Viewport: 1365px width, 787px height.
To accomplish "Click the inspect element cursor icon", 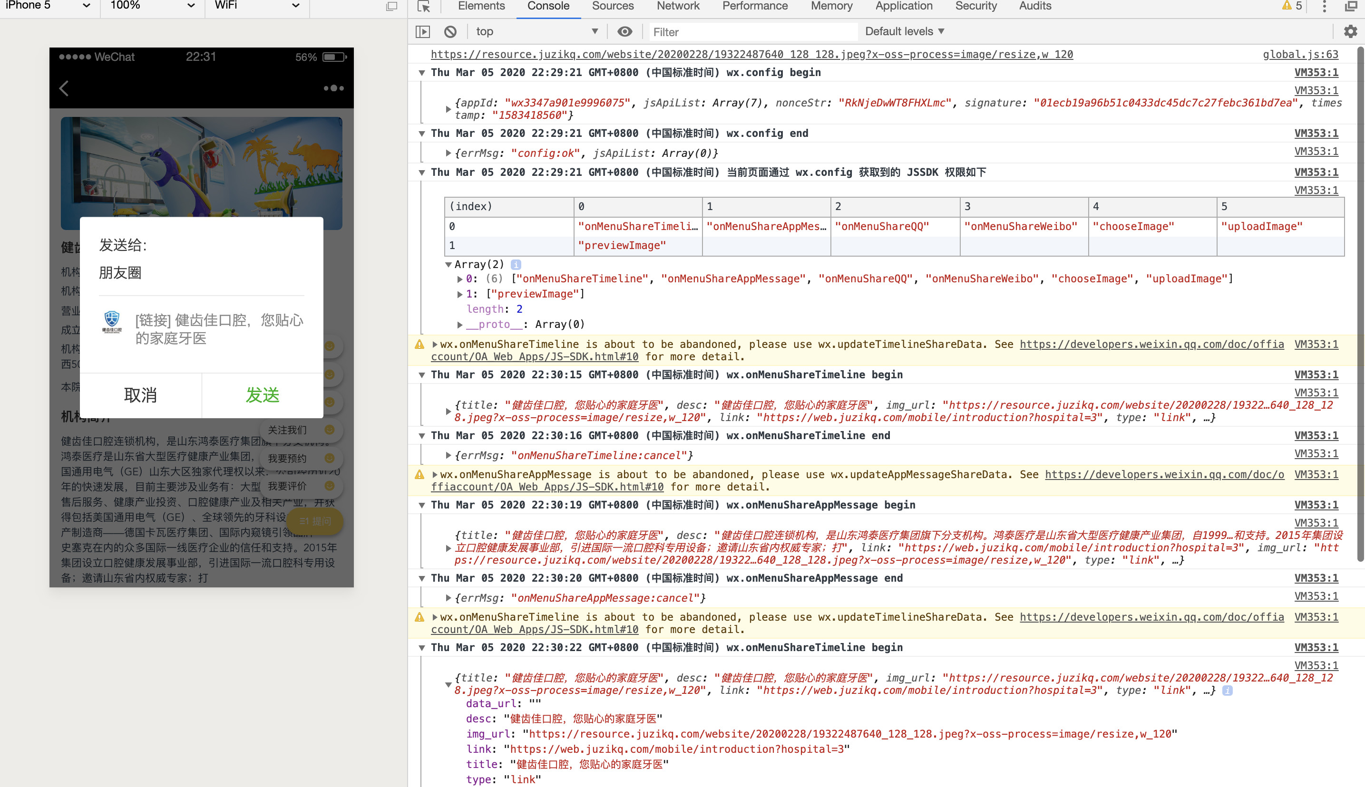I will (424, 7).
